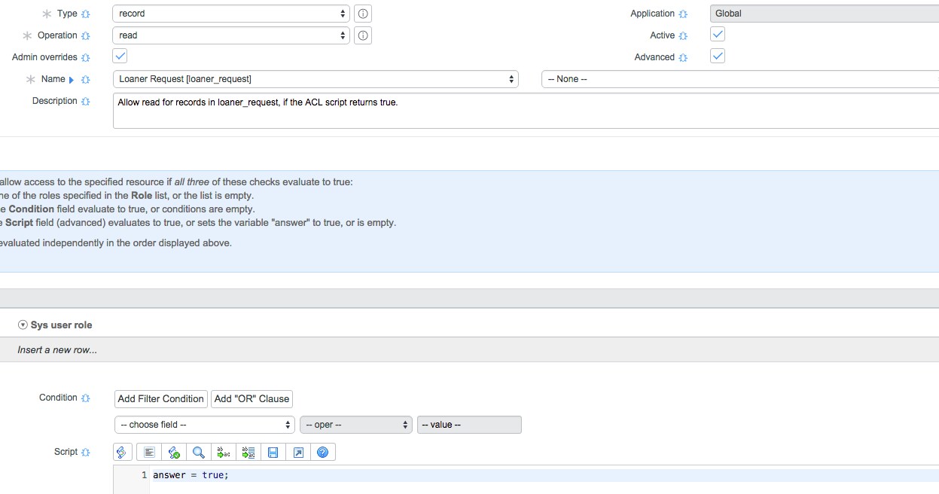The height and width of the screenshot is (494, 939).
Task: Click the Format Code icon in Script toolbar
Action: [149, 452]
